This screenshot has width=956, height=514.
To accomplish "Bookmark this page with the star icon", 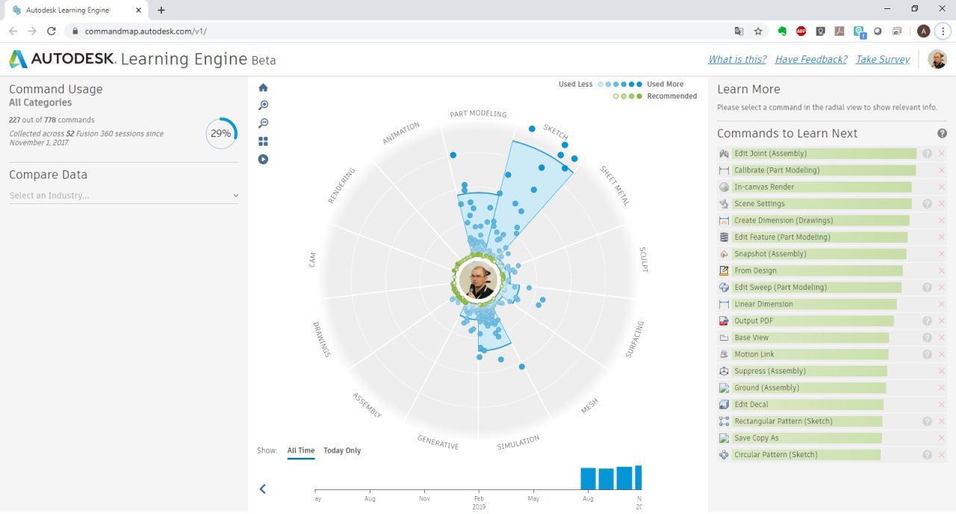I will [x=758, y=31].
